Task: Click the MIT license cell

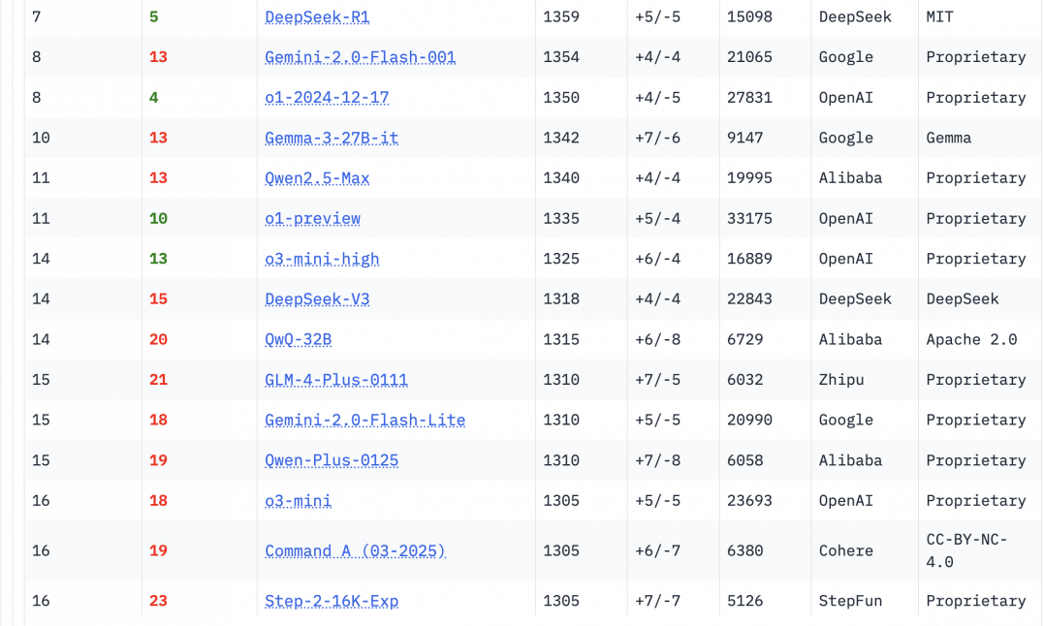Action: [x=939, y=17]
